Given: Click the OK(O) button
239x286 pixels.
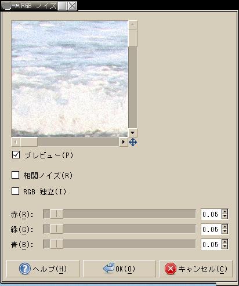Looking at the screenshot, I should click(119, 269).
